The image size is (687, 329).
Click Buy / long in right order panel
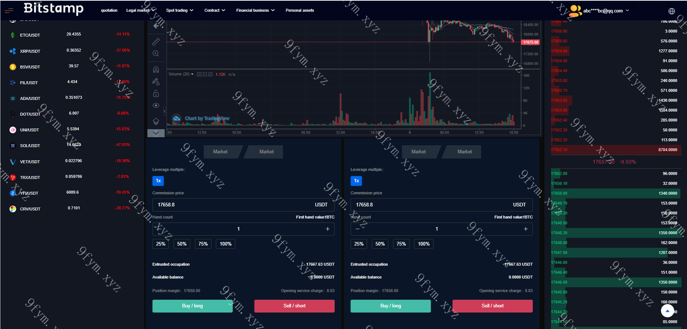click(x=391, y=306)
